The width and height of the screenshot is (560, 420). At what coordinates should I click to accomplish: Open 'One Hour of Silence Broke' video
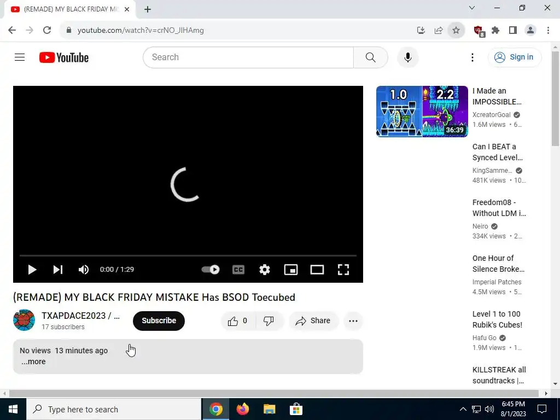pyautogui.click(x=498, y=264)
